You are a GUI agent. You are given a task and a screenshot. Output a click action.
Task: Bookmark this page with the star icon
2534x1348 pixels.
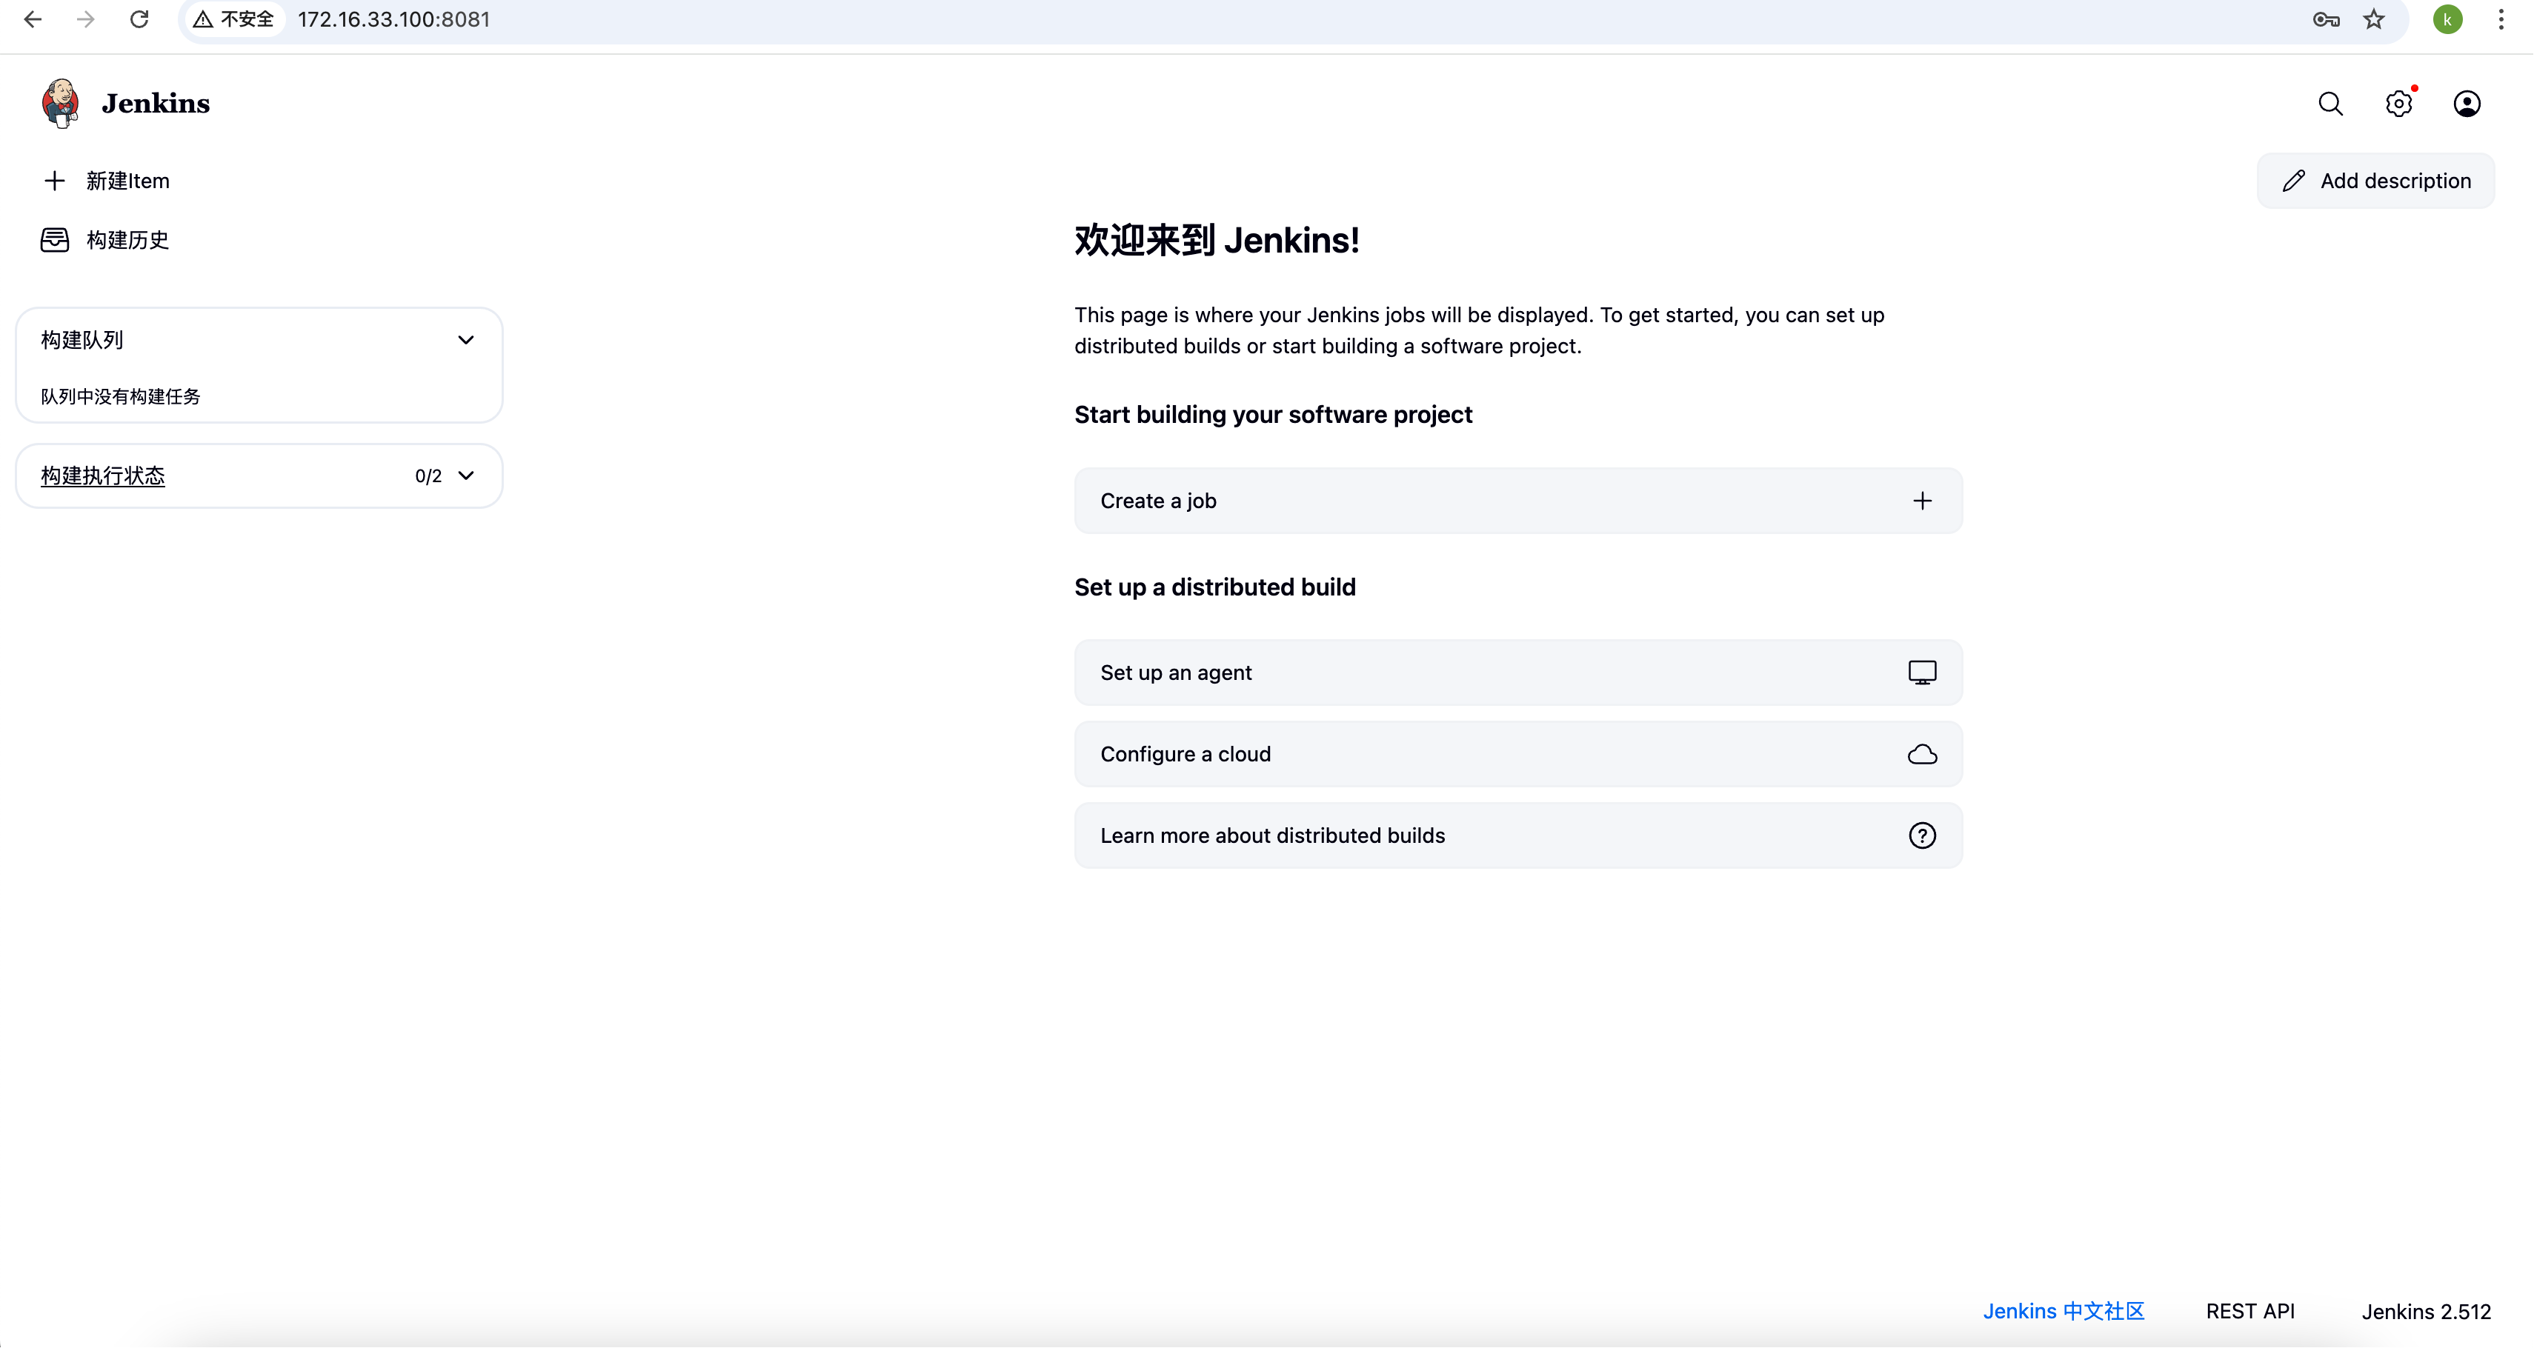point(2375,20)
